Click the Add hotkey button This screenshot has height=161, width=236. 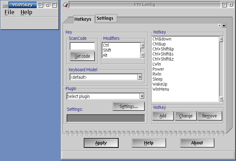click(x=163, y=116)
